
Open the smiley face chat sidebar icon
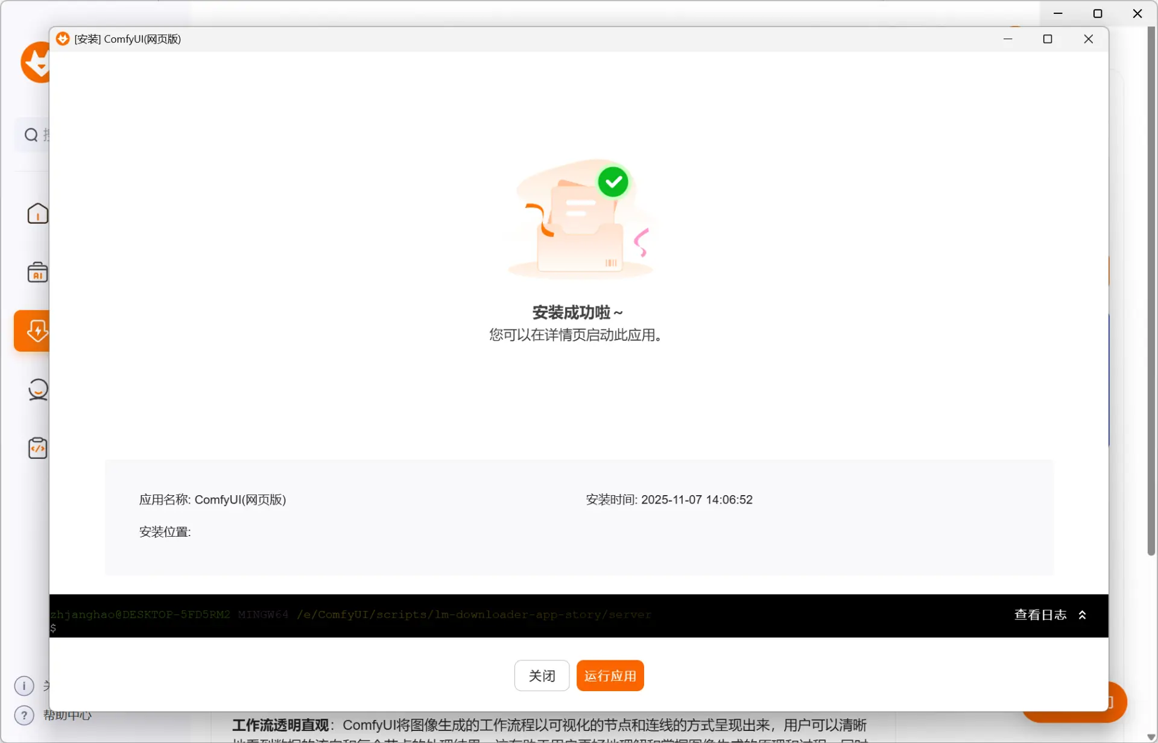37,390
